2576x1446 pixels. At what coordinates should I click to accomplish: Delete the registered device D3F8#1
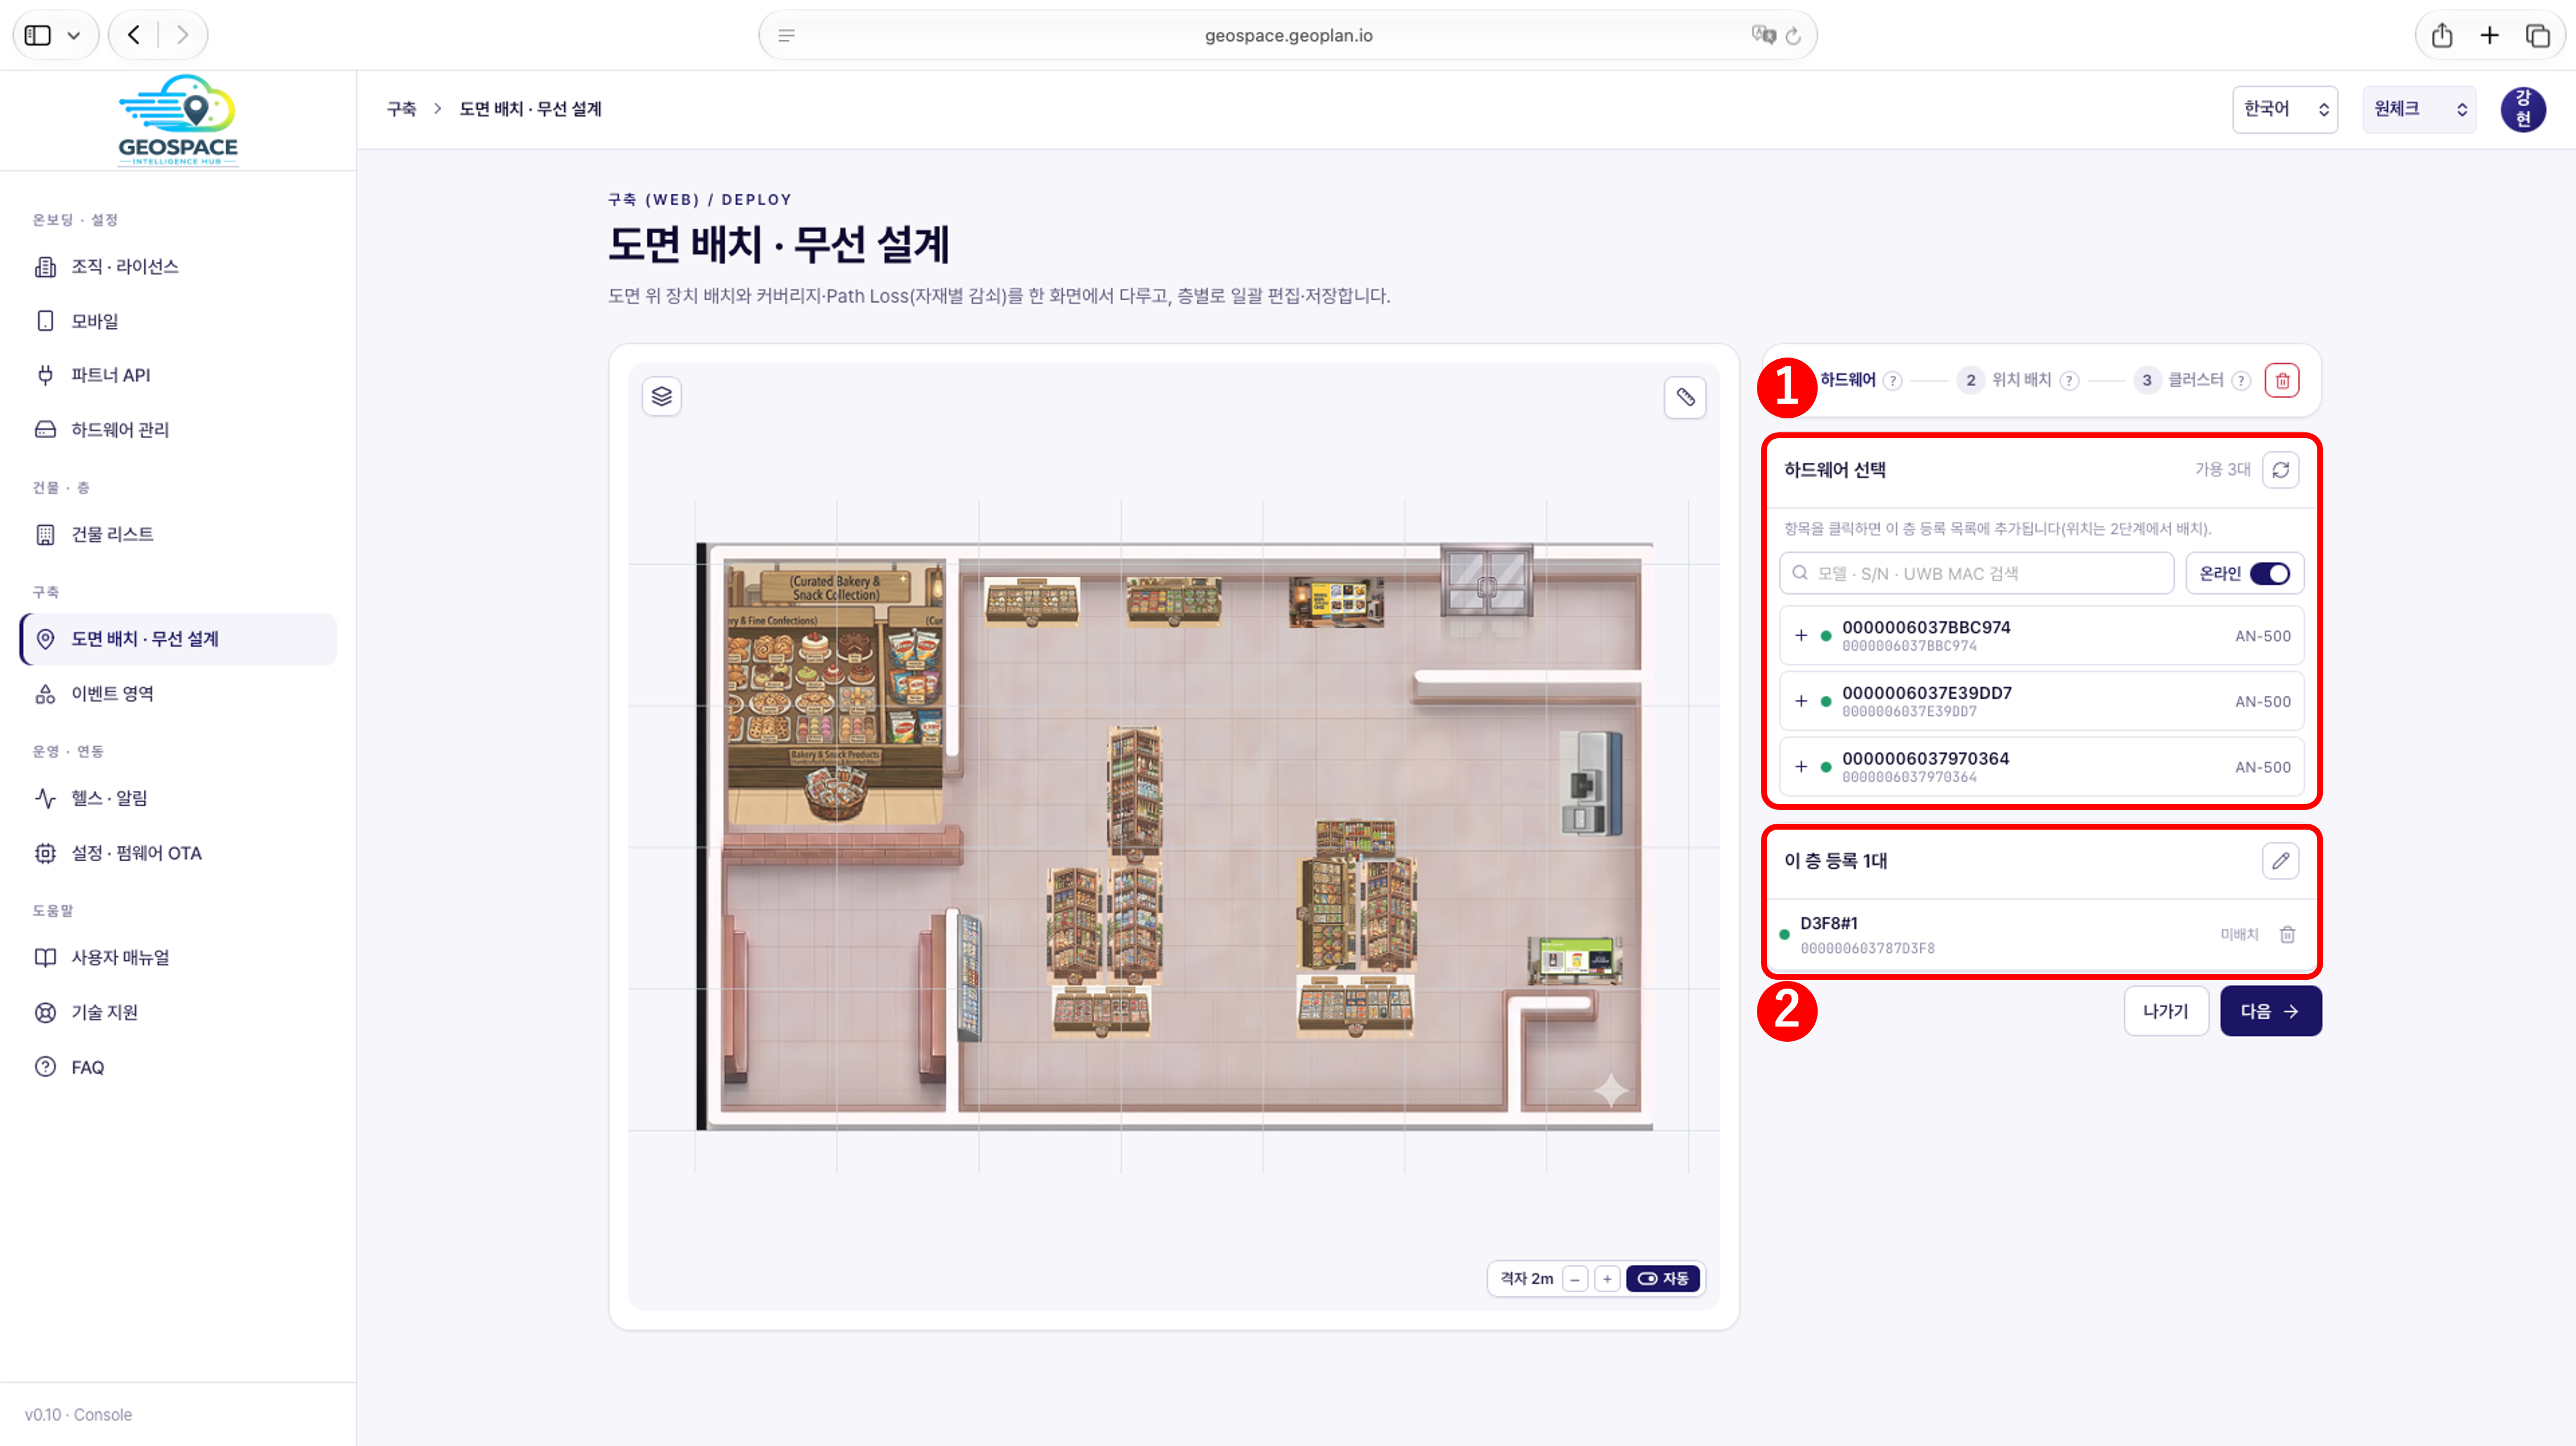(2287, 935)
